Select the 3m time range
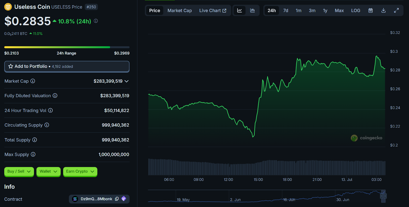Screen dimensions: 409x207 312,10
